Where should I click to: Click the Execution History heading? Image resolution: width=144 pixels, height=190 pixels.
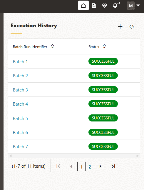pyautogui.click(x=34, y=26)
